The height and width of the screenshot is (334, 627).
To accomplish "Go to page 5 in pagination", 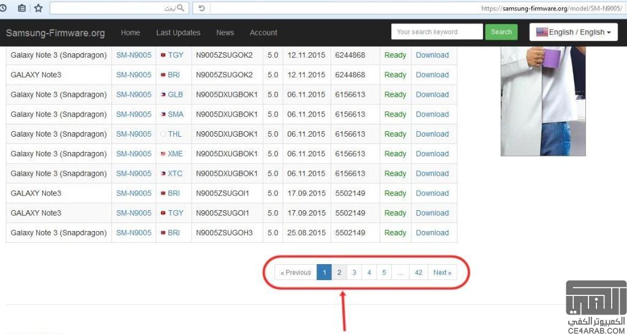I will point(384,272).
